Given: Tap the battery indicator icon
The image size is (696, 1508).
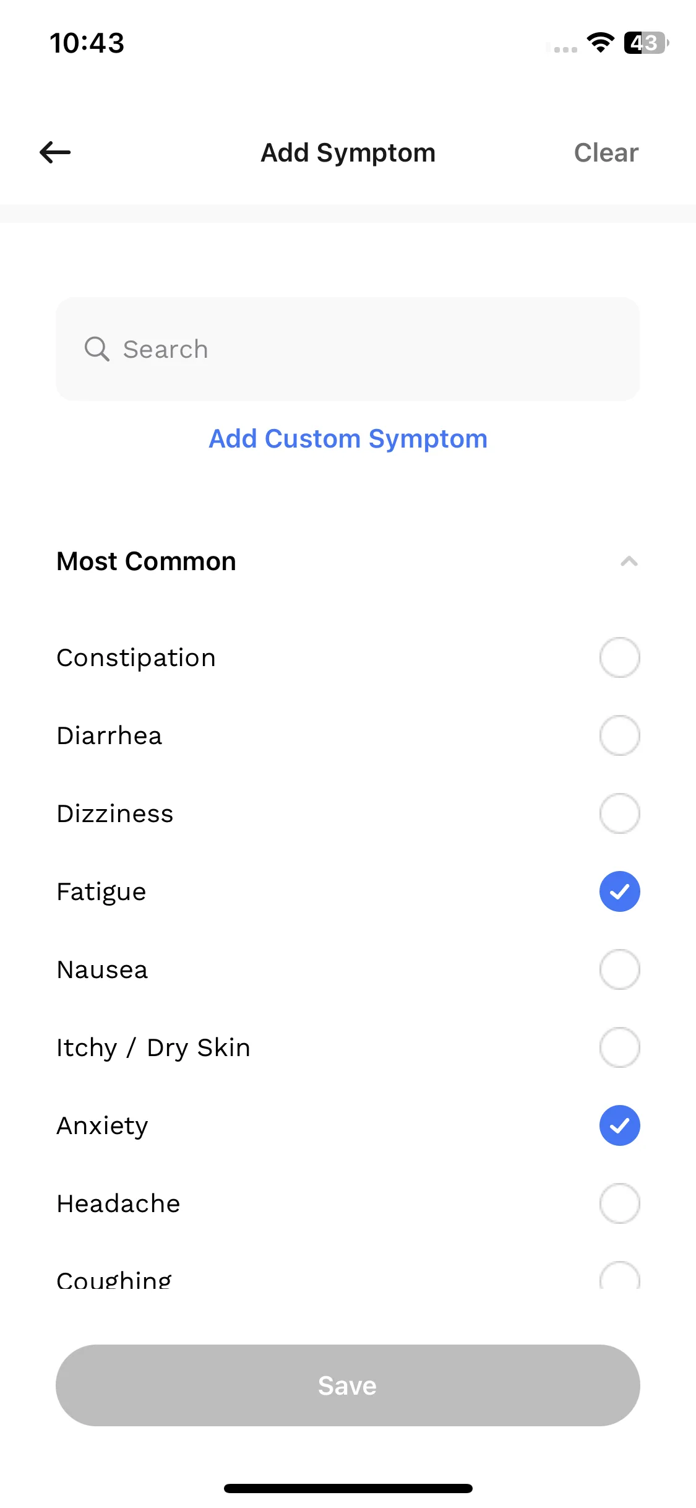Looking at the screenshot, I should click(x=647, y=43).
